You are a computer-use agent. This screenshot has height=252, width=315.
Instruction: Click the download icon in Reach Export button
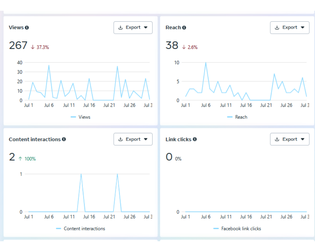point(277,28)
